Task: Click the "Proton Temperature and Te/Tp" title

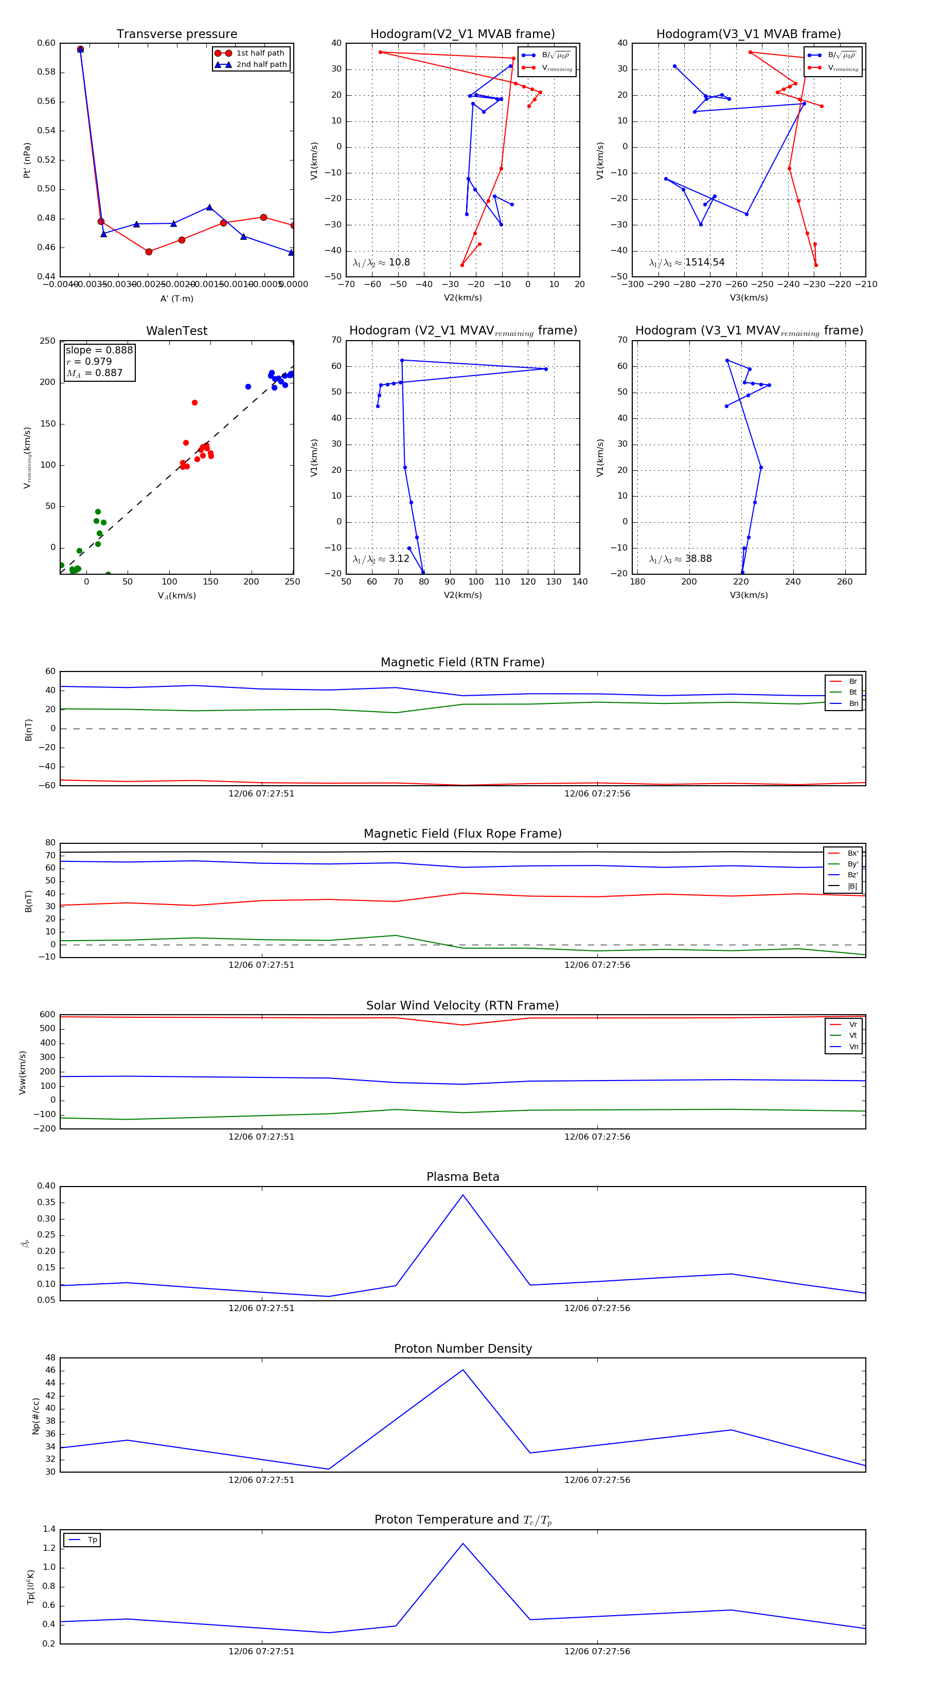Action: [x=462, y=1520]
